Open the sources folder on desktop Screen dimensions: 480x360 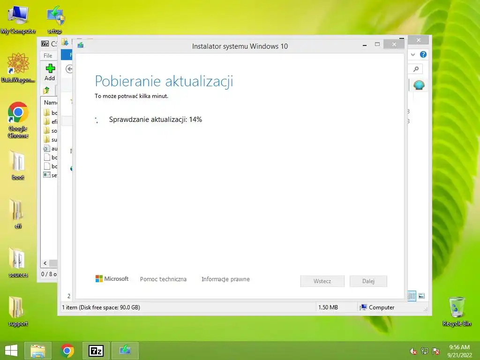(18, 262)
